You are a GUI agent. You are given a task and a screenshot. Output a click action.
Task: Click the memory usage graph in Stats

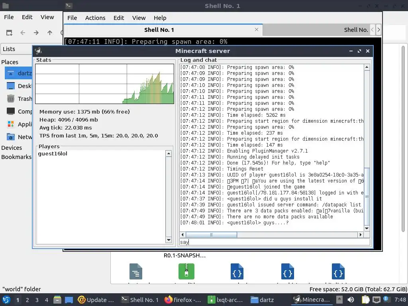pyautogui.click(x=105, y=84)
